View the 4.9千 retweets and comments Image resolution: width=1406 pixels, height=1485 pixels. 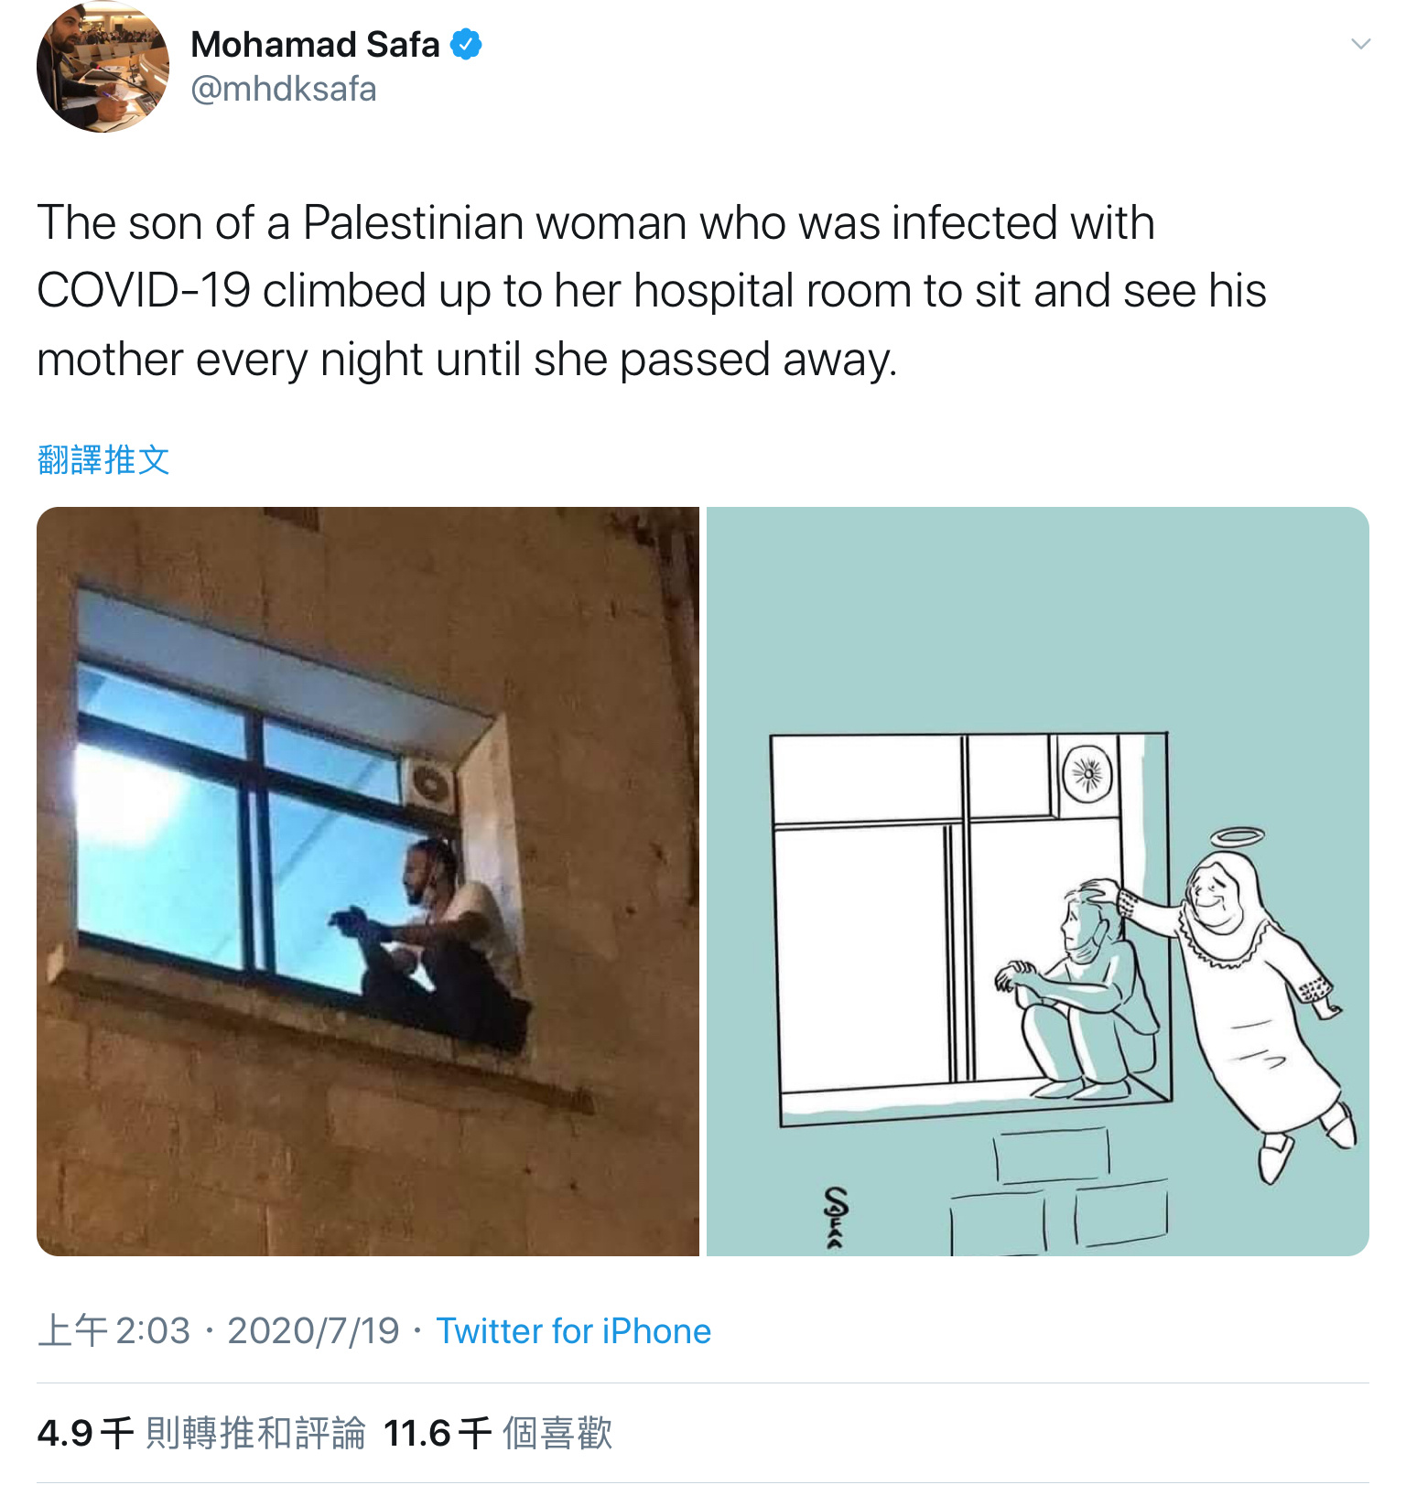click(201, 1434)
